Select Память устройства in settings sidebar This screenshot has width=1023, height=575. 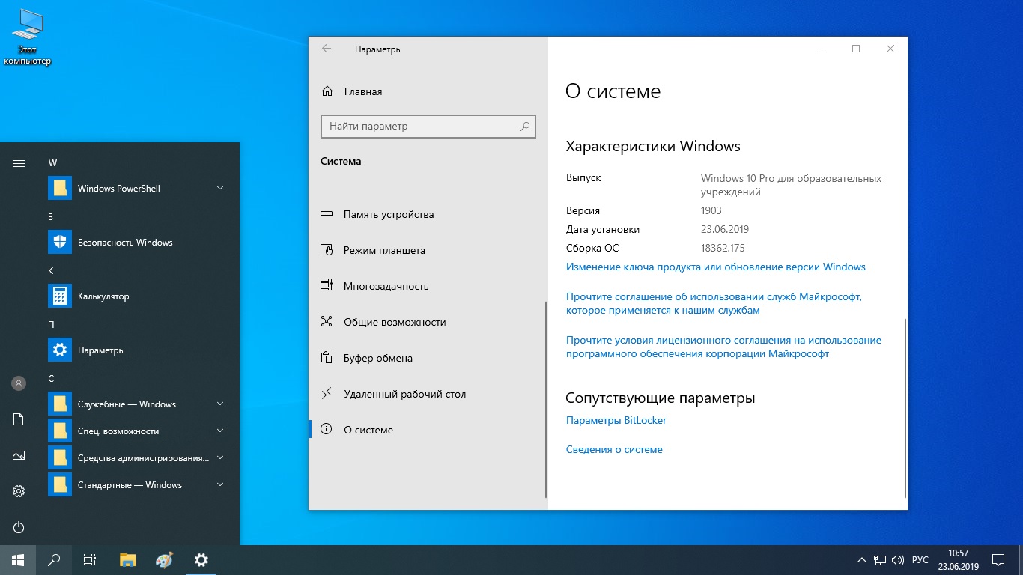427,214
